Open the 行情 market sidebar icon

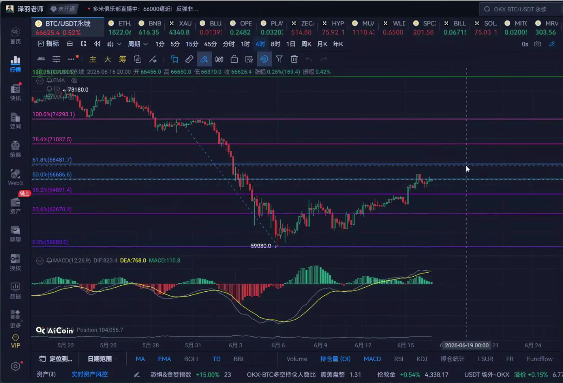(x=15, y=64)
